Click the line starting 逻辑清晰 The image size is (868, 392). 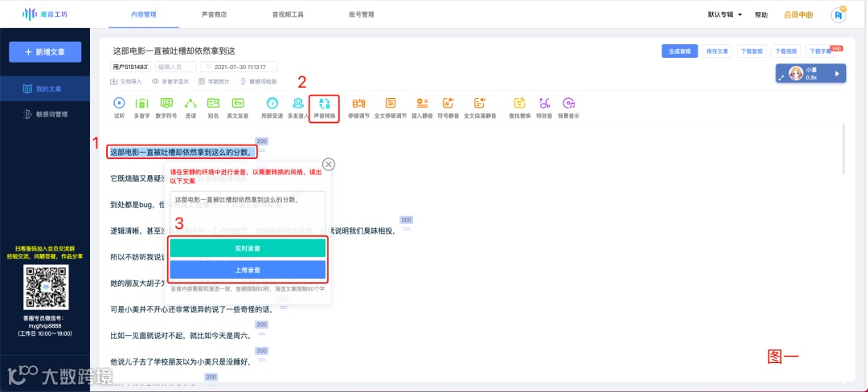(x=253, y=231)
